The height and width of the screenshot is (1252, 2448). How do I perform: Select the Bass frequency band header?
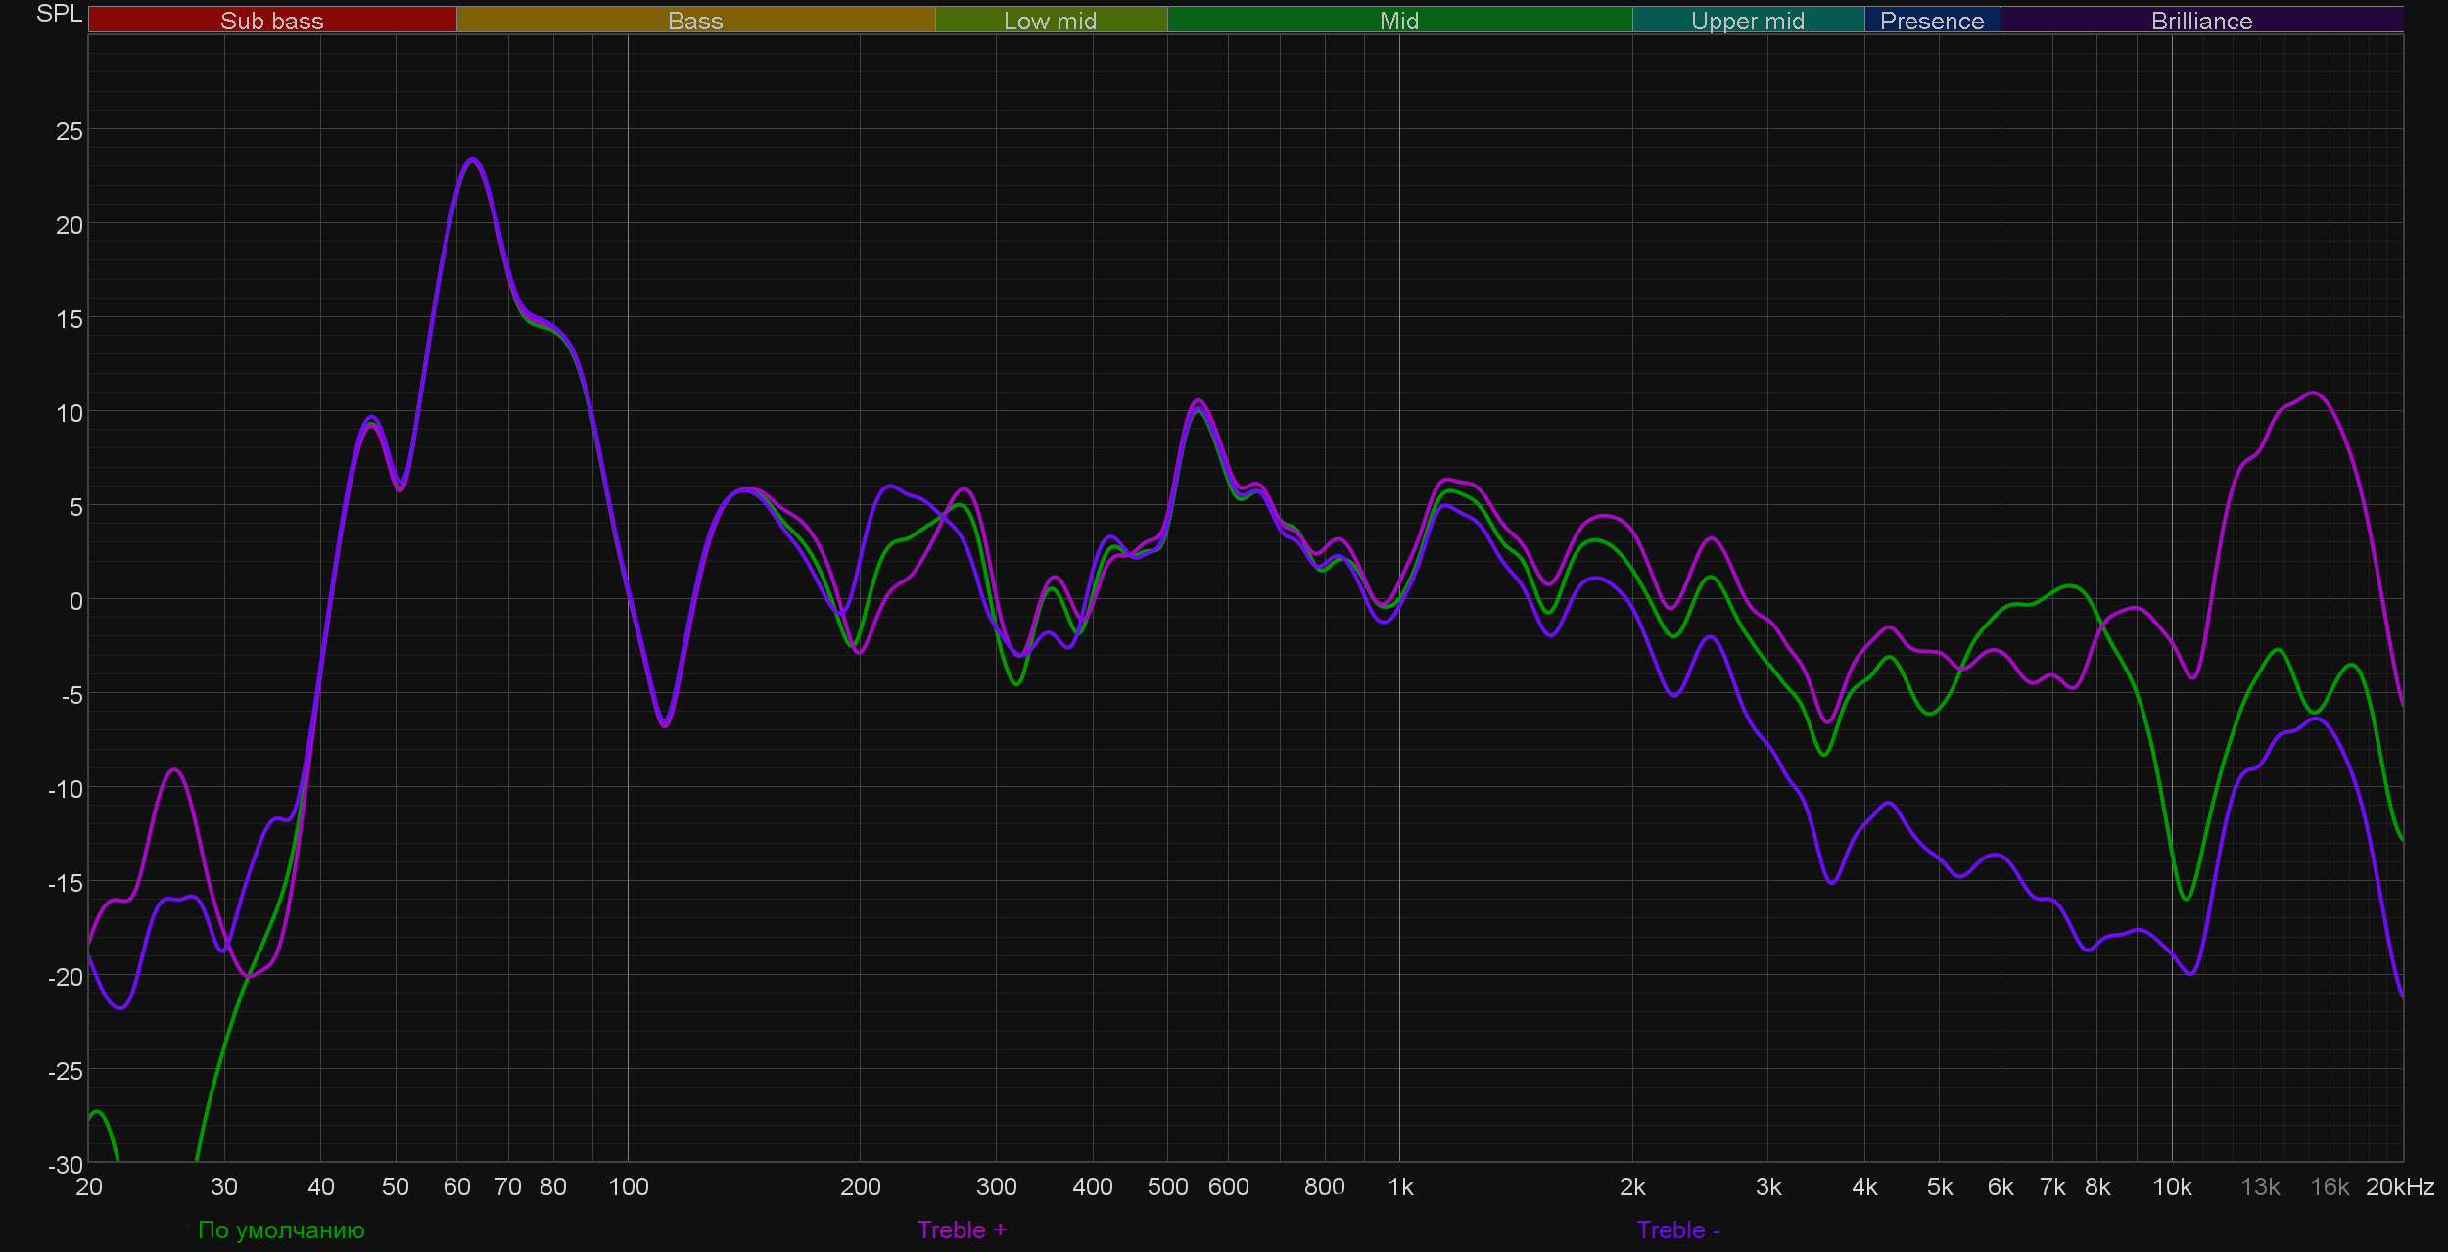point(695,21)
